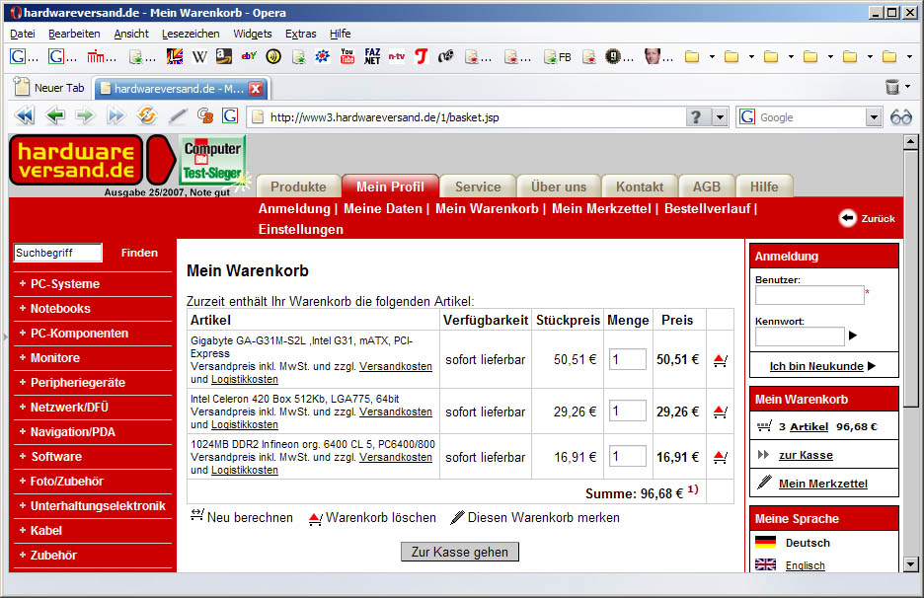This screenshot has height=598, width=924.
Task: Reload the page with the Reload icon
Action: [x=147, y=115]
